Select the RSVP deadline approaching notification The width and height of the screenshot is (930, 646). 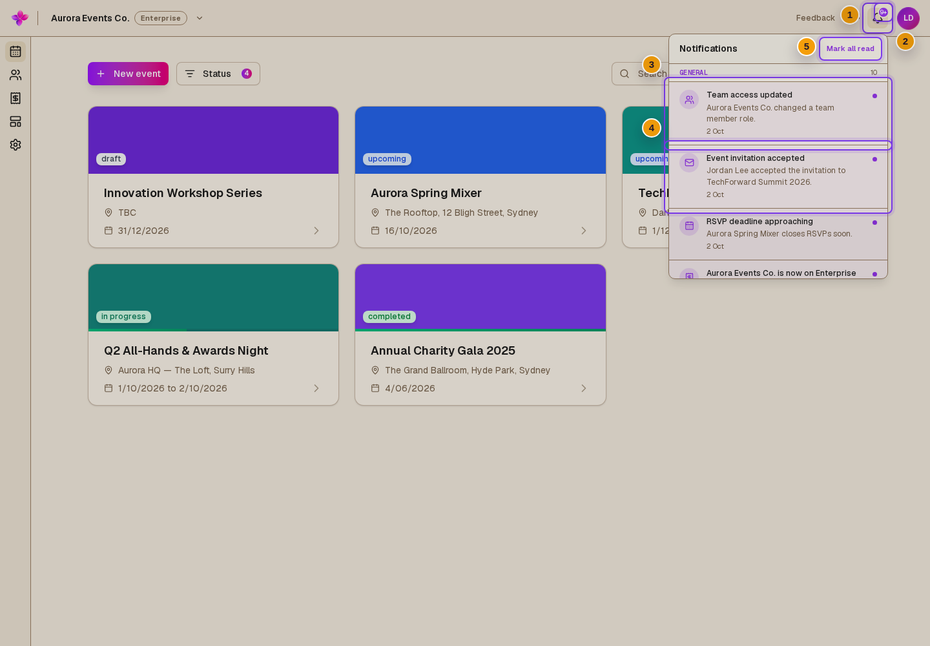pos(778,234)
